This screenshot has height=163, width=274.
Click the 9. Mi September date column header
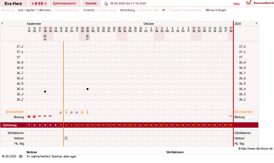pos(29,30)
